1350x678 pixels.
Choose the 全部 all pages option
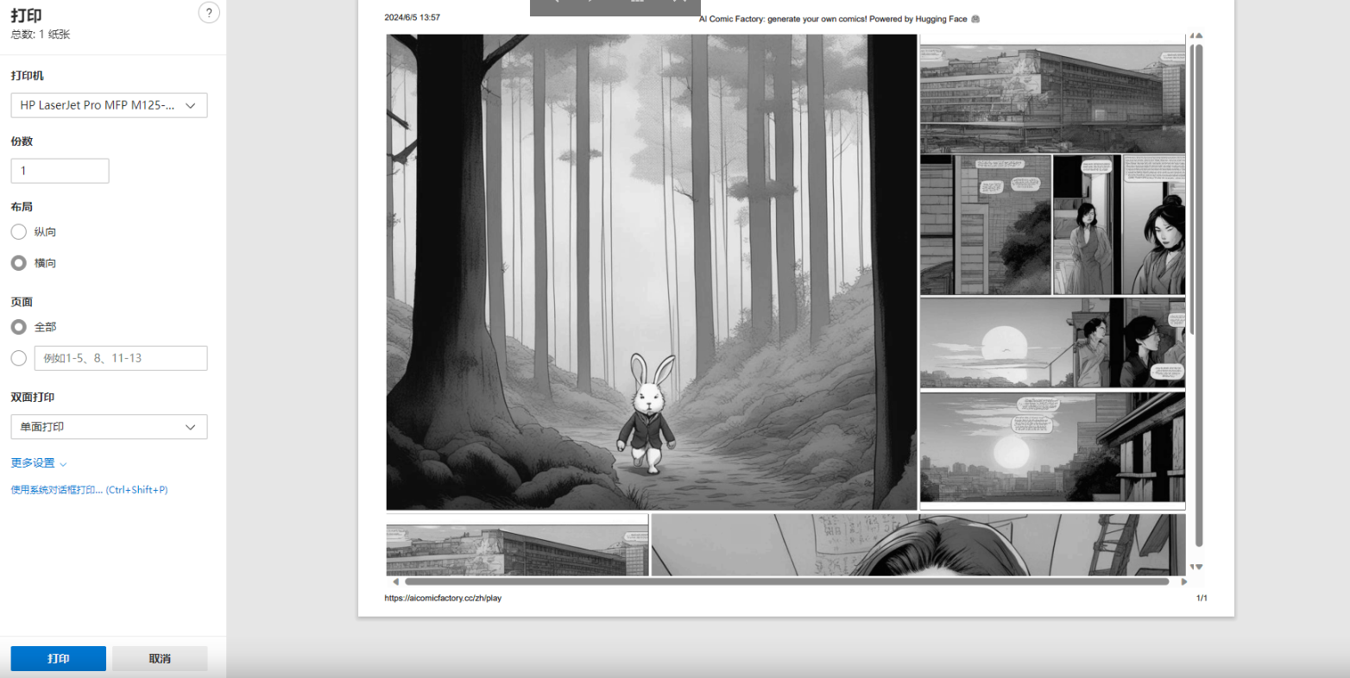pos(19,327)
